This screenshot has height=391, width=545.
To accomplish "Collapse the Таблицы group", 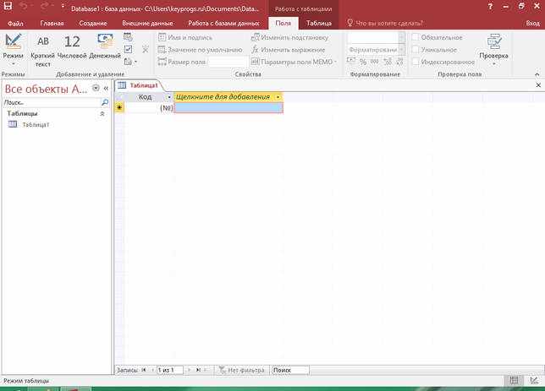I will (102, 114).
